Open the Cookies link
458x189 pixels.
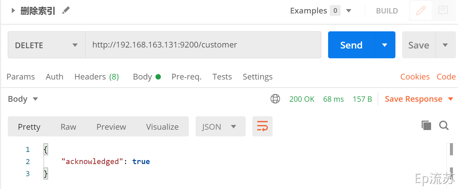(415, 77)
